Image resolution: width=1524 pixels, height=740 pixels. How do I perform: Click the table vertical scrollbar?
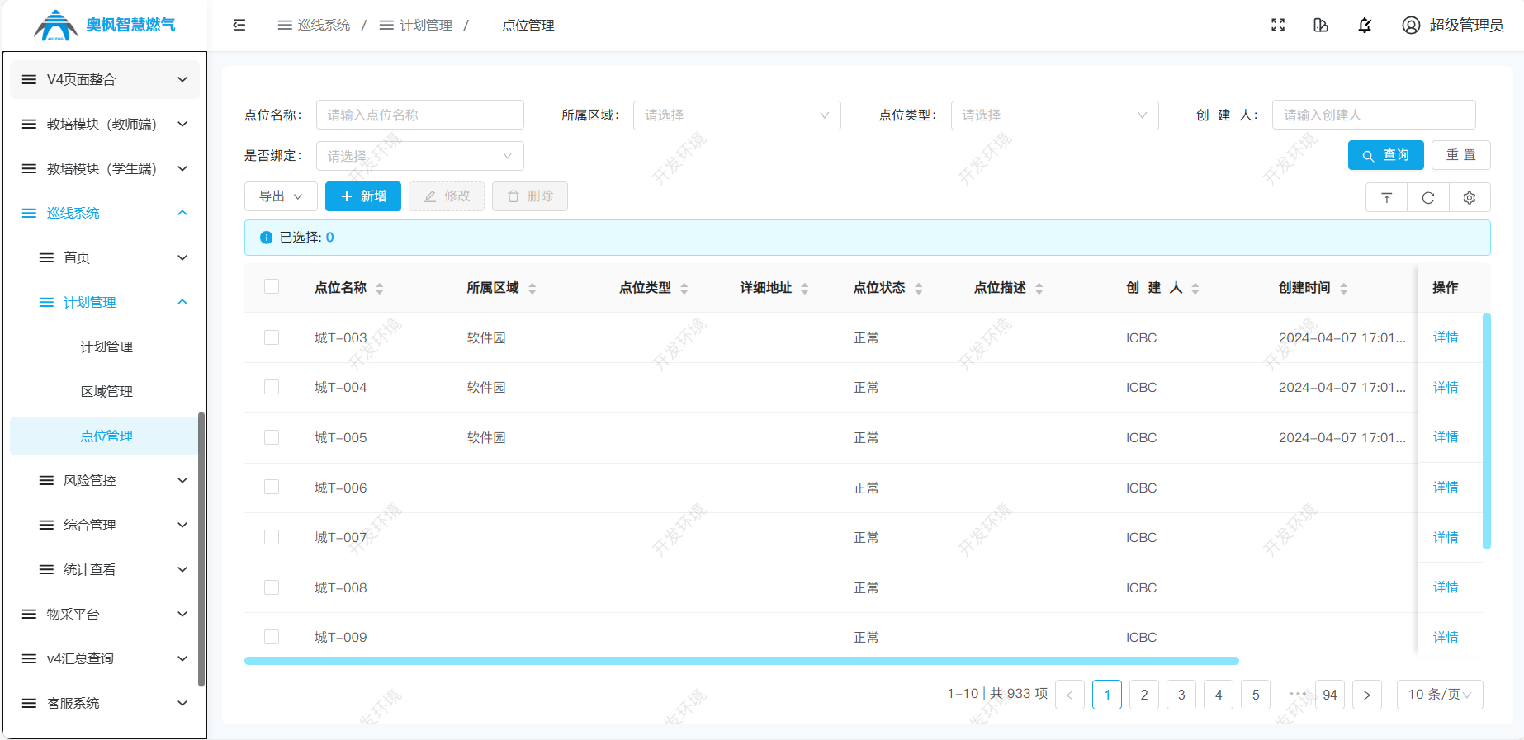tap(1486, 431)
